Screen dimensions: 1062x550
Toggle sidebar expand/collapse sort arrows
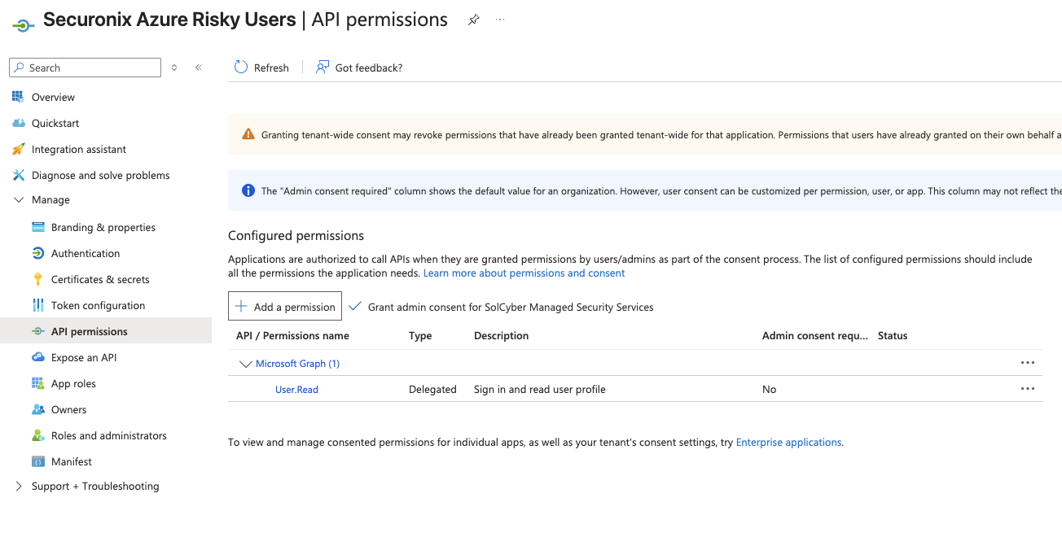point(174,68)
